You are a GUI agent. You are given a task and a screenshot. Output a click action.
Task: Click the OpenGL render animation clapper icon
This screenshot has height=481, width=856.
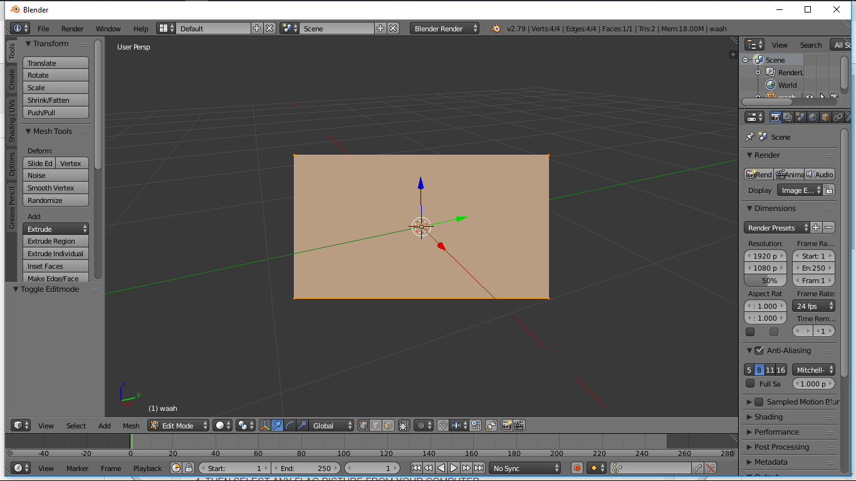[519, 425]
